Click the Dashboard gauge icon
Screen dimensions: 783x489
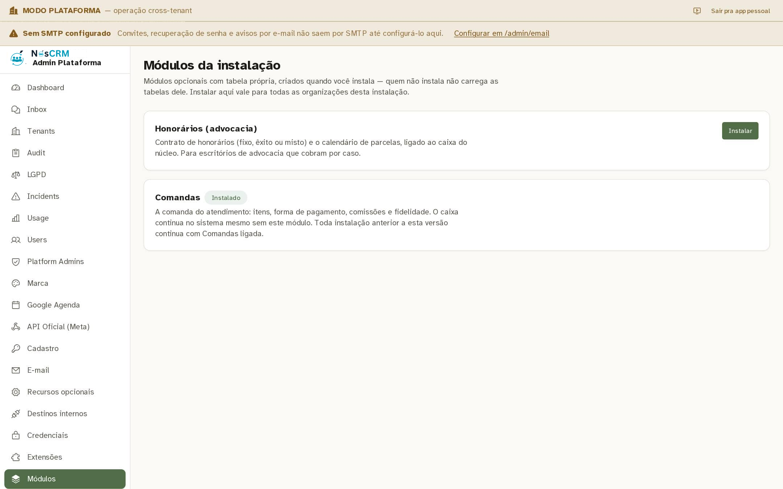16,88
